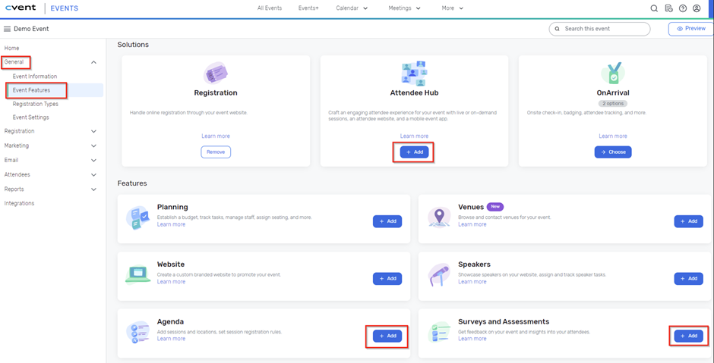Click Learn more under Attendee Hub
The height and width of the screenshot is (363, 714).
coord(415,136)
